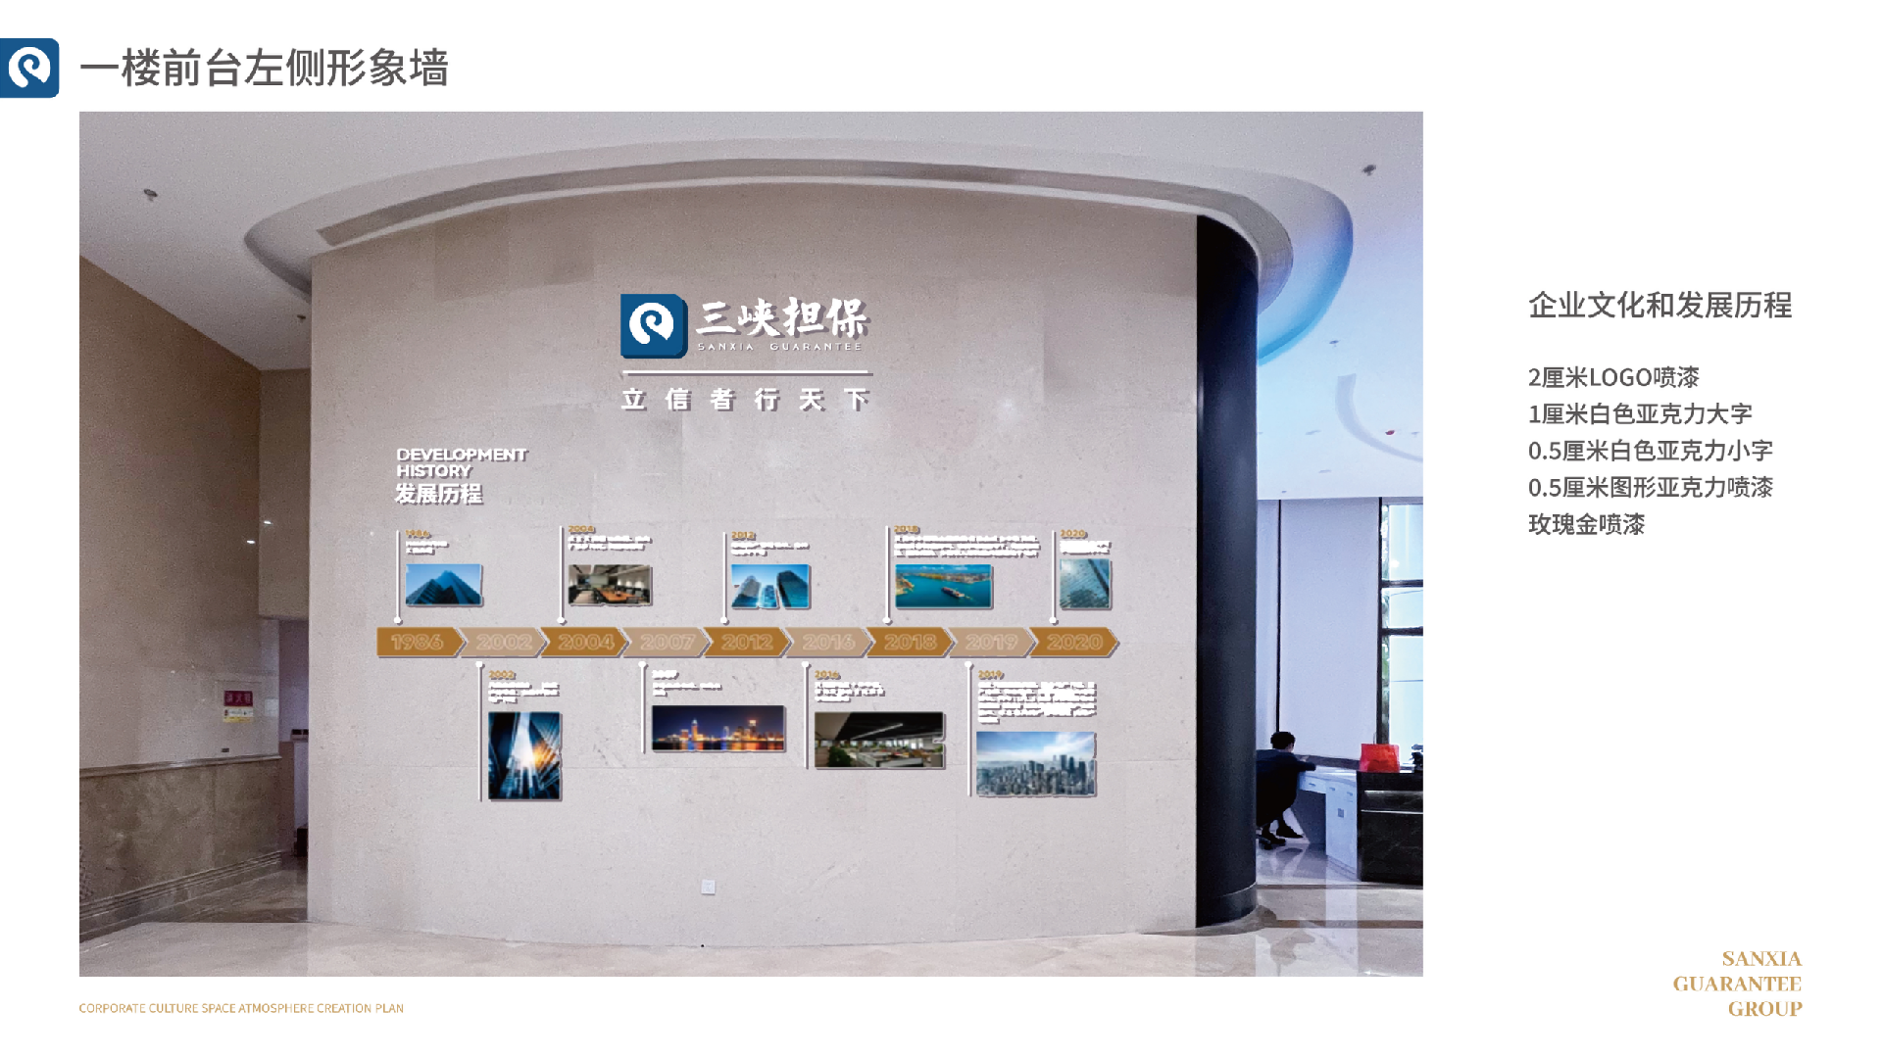Click the conference room photo above 2004
The image size is (1882, 1058).
coord(610,585)
